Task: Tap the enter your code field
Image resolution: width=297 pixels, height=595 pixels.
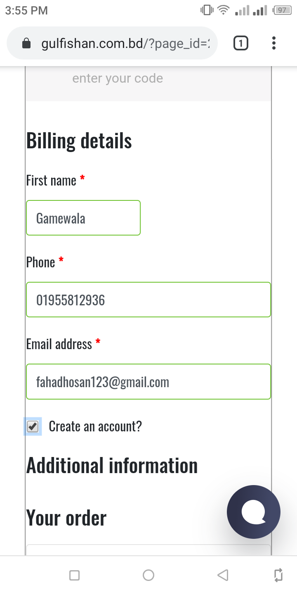Action: click(148, 79)
